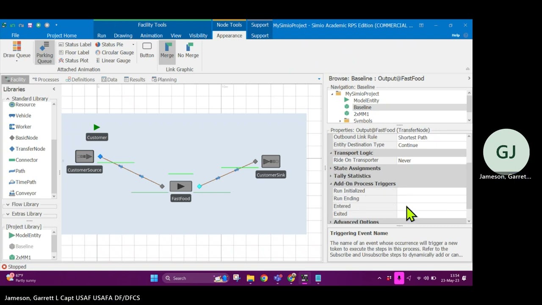Switch to the Animation ribbon tab

151,36
